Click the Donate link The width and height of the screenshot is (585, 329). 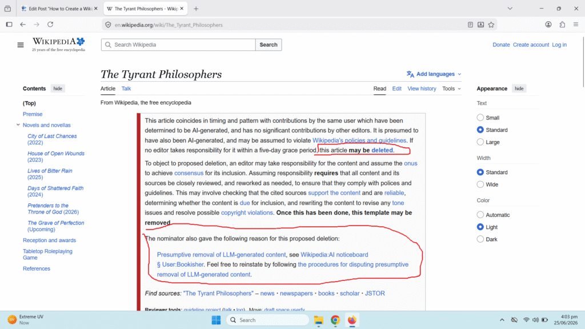pyautogui.click(x=501, y=45)
